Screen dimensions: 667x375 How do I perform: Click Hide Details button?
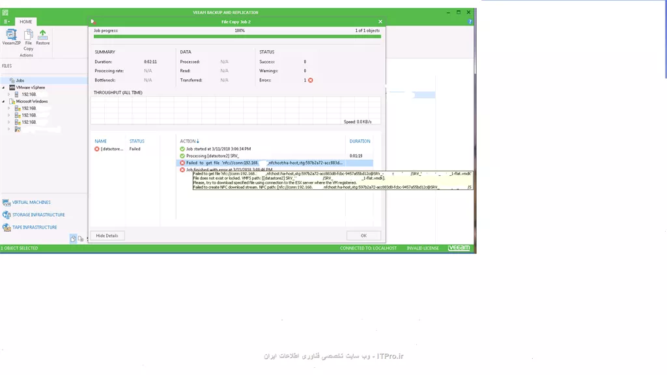tap(107, 236)
